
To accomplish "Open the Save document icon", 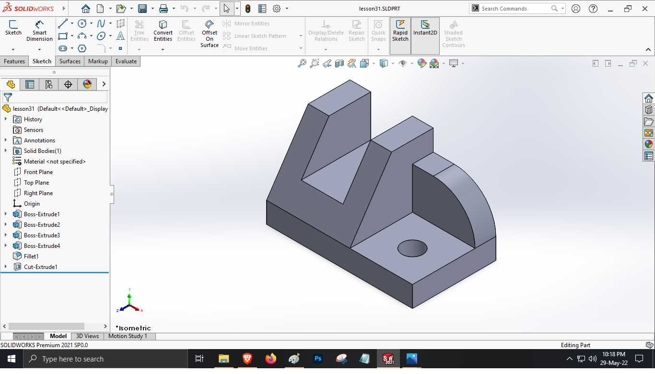I will tap(142, 9).
